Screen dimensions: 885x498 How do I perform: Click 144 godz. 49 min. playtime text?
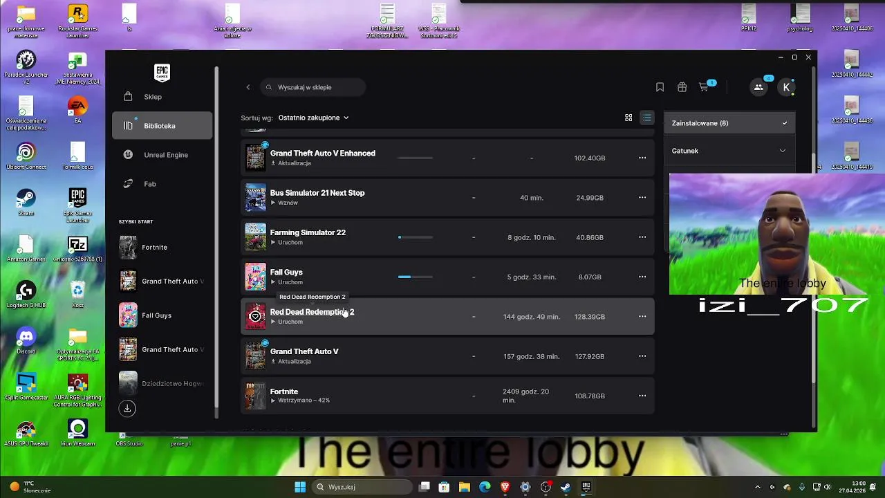pos(532,317)
